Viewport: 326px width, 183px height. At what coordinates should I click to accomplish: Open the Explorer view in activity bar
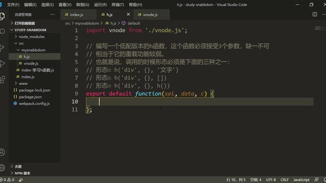pos(2,16)
